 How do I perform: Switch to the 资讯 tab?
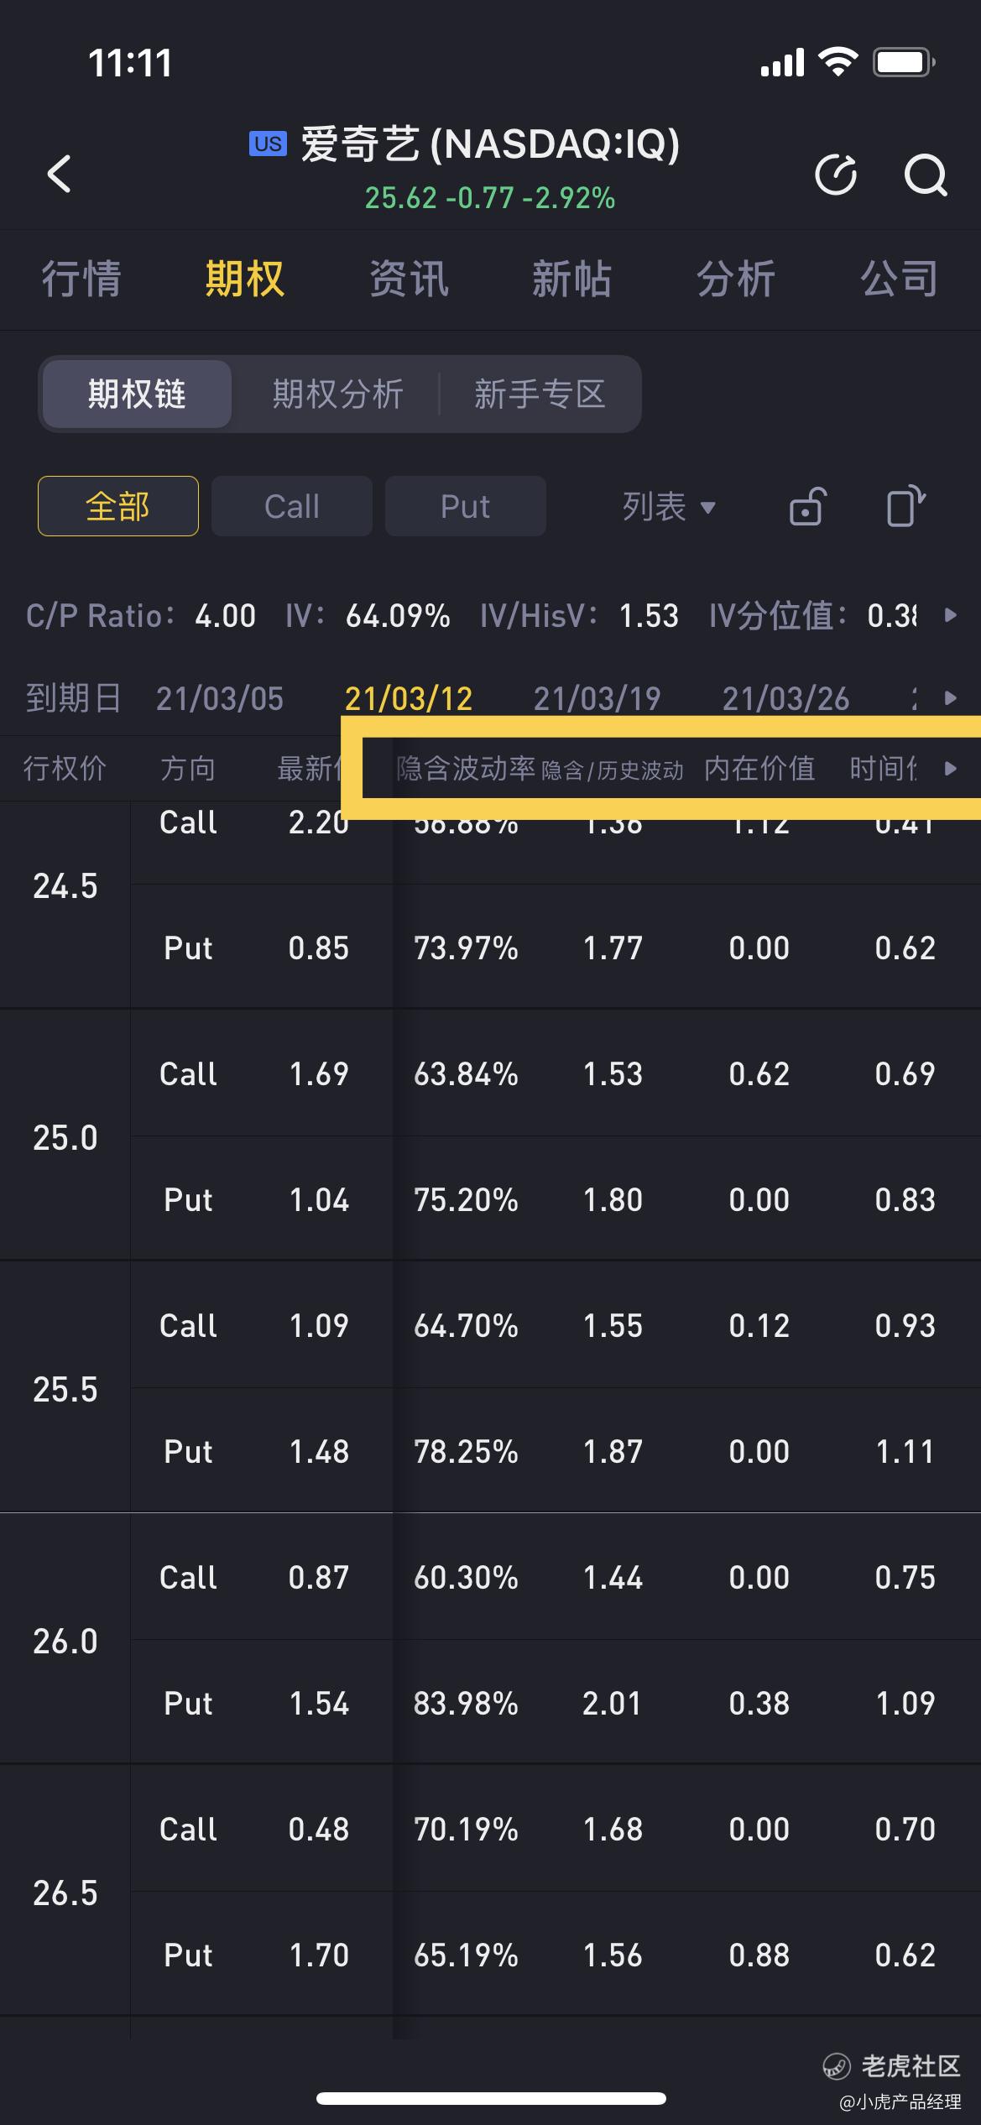click(409, 279)
